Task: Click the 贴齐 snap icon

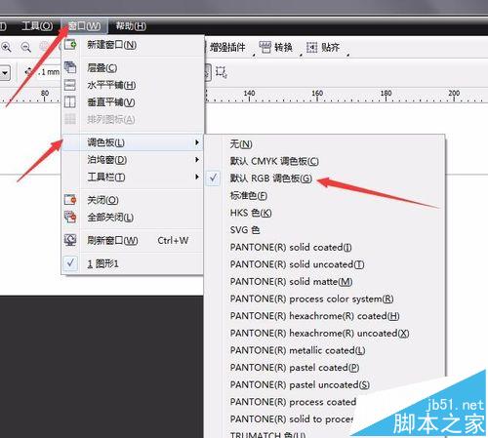Action: [311, 48]
